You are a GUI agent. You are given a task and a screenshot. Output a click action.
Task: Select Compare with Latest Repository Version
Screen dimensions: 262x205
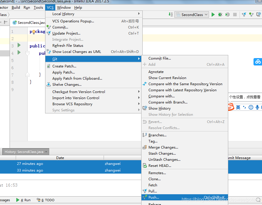(x=185, y=90)
